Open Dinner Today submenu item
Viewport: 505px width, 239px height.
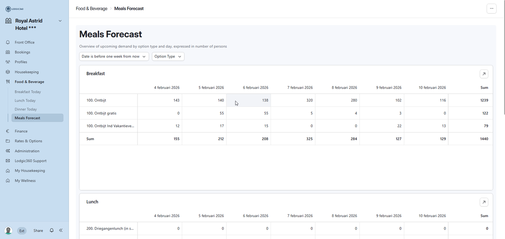[26, 109]
